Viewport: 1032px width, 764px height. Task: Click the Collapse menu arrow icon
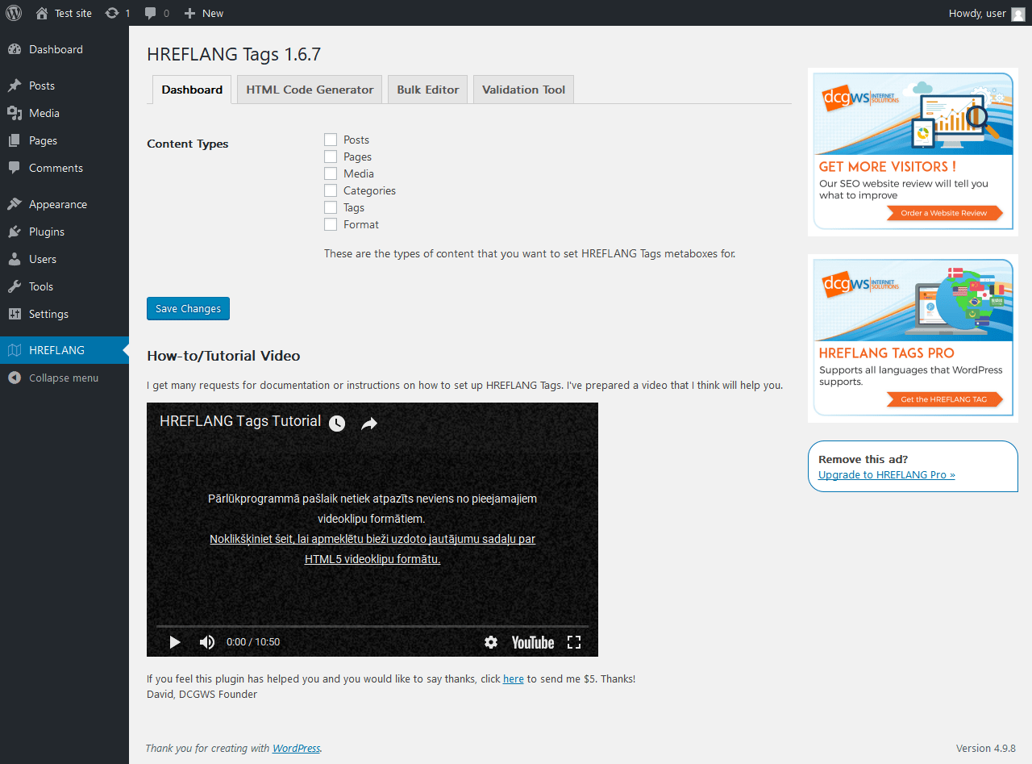(15, 378)
